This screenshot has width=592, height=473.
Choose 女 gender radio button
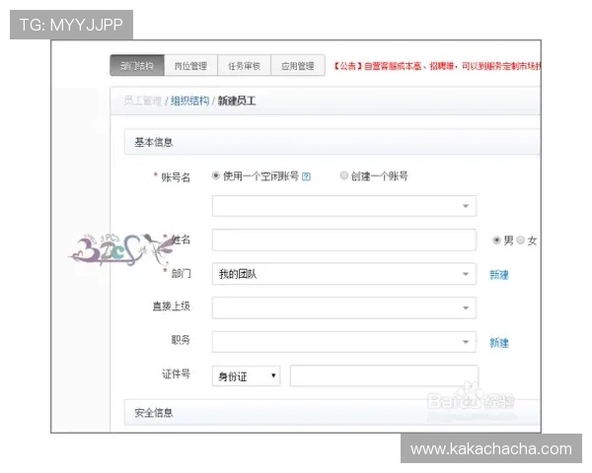tap(520, 239)
